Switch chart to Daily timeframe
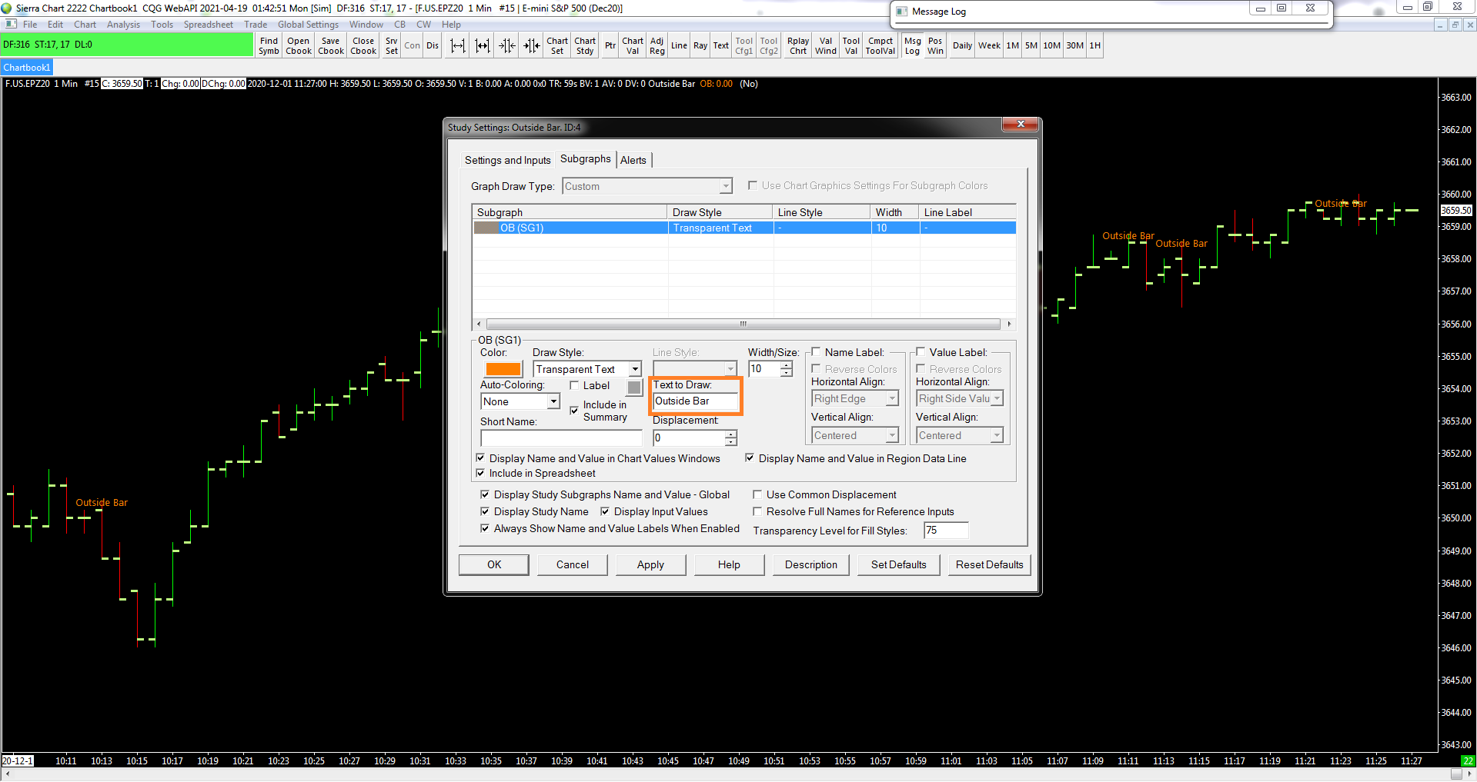The width and height of the screenshot is (1477, 782). tap(962, 46)
